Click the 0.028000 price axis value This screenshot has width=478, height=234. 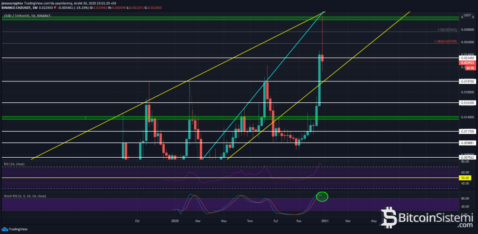(x=467, y=30)
